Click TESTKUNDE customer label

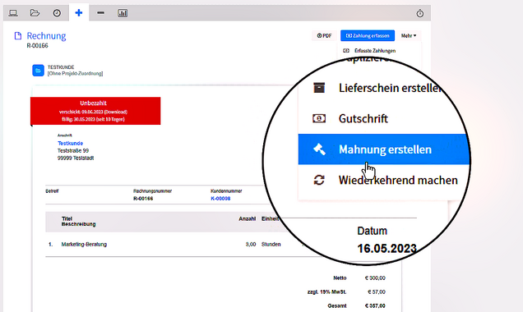61,67
